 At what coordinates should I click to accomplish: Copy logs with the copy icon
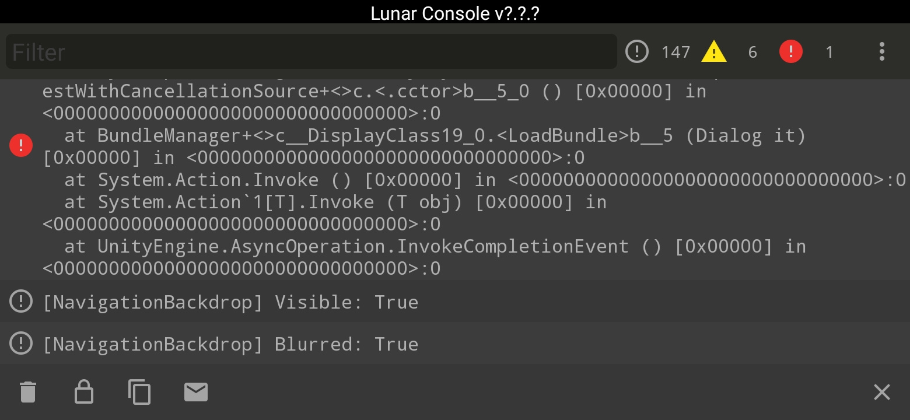tap(139, 392)
